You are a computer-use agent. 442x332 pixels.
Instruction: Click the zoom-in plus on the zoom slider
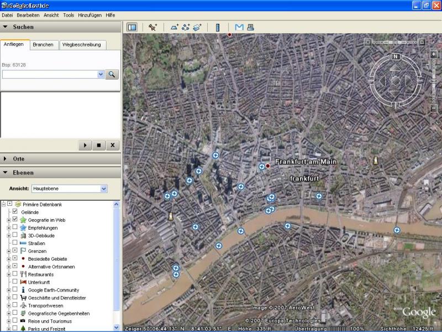click(x=434, y=54)
